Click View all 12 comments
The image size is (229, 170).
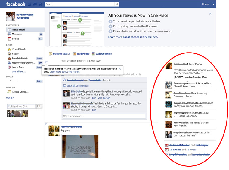[78, 86]
